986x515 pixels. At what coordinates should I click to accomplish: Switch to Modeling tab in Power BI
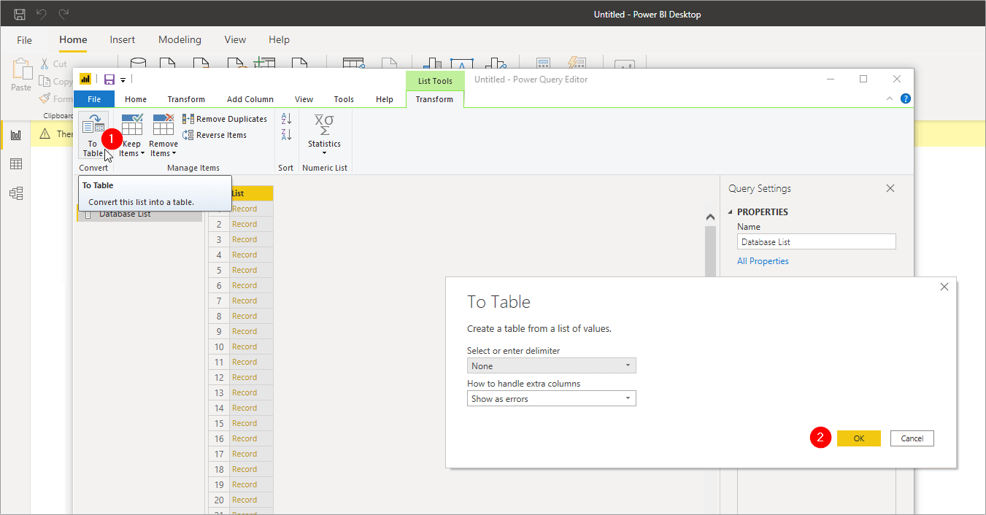click(180, 40)
